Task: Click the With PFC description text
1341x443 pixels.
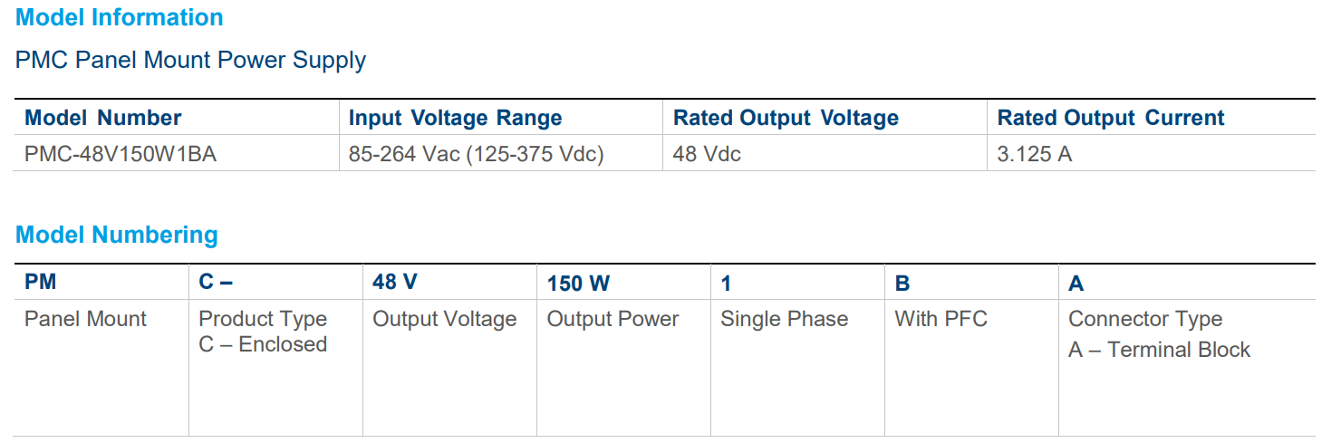Action: click(941, 319)
